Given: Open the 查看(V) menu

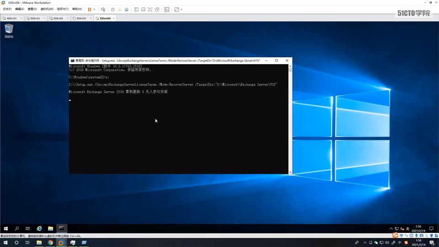Looking at the screenshot, I should click(32, 9).
